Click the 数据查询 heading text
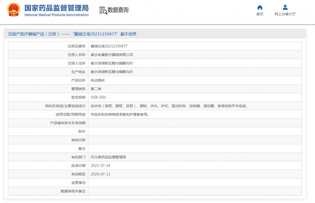Viewport: 315px width, 203px height. pyautogui.click(x=118, y=10)
